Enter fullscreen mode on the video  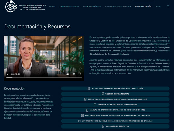tap(74, 74)
